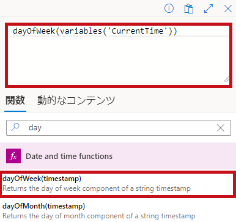Viewport: 236px width, 222px height.
Task: Switch to the 動的なコンテンツ tab
Action: coord(76,100)
